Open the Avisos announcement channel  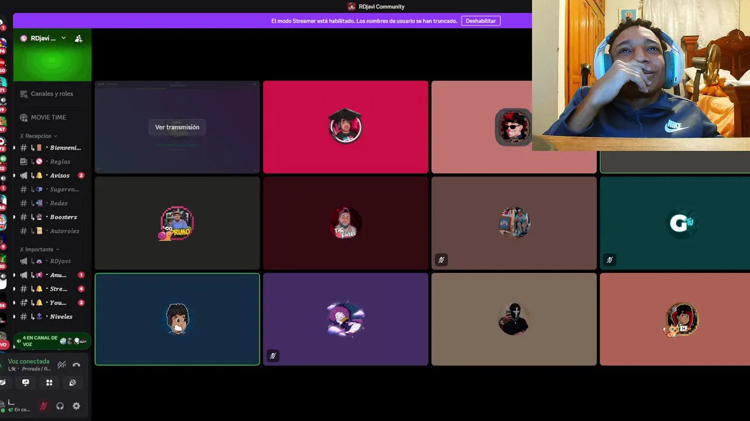52,175
